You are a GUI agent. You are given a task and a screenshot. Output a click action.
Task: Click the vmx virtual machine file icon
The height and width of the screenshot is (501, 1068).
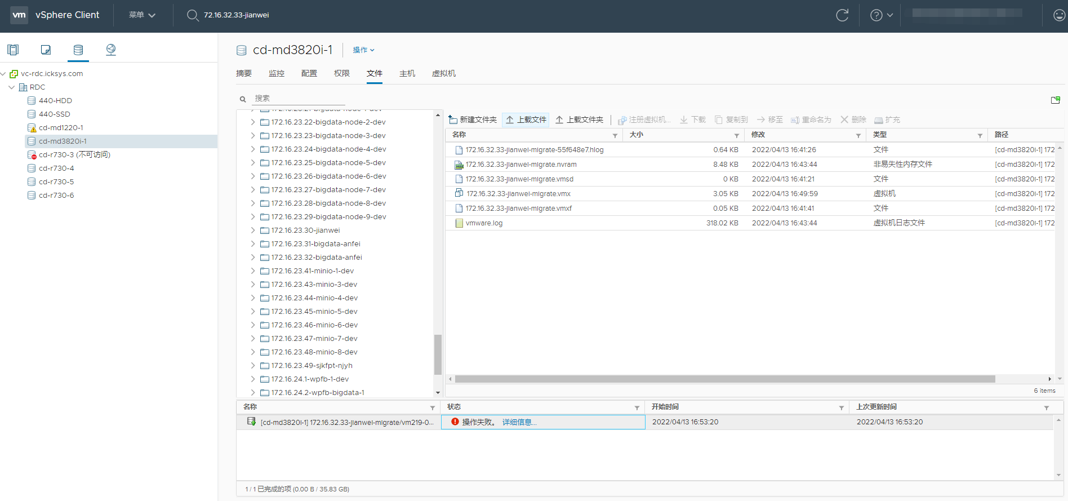click(459, 193)
